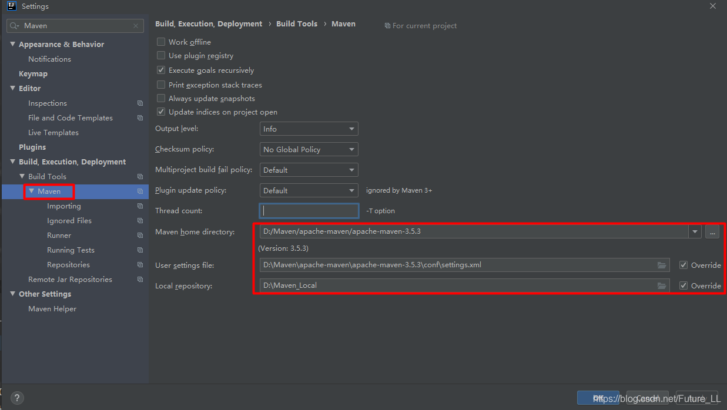
Task: Collapse Appearance & Behavior tree node
Action: 13,44
